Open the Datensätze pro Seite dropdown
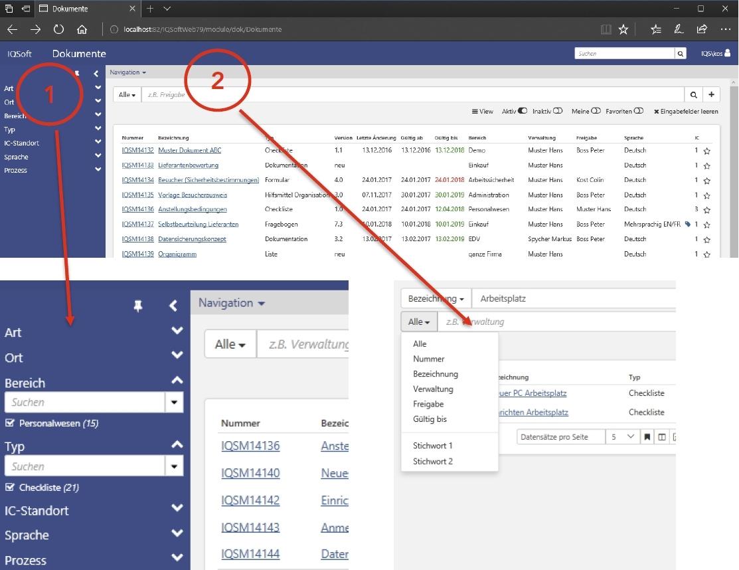The width and height of the screenshot is (739, 570). [x=622, y=437]
